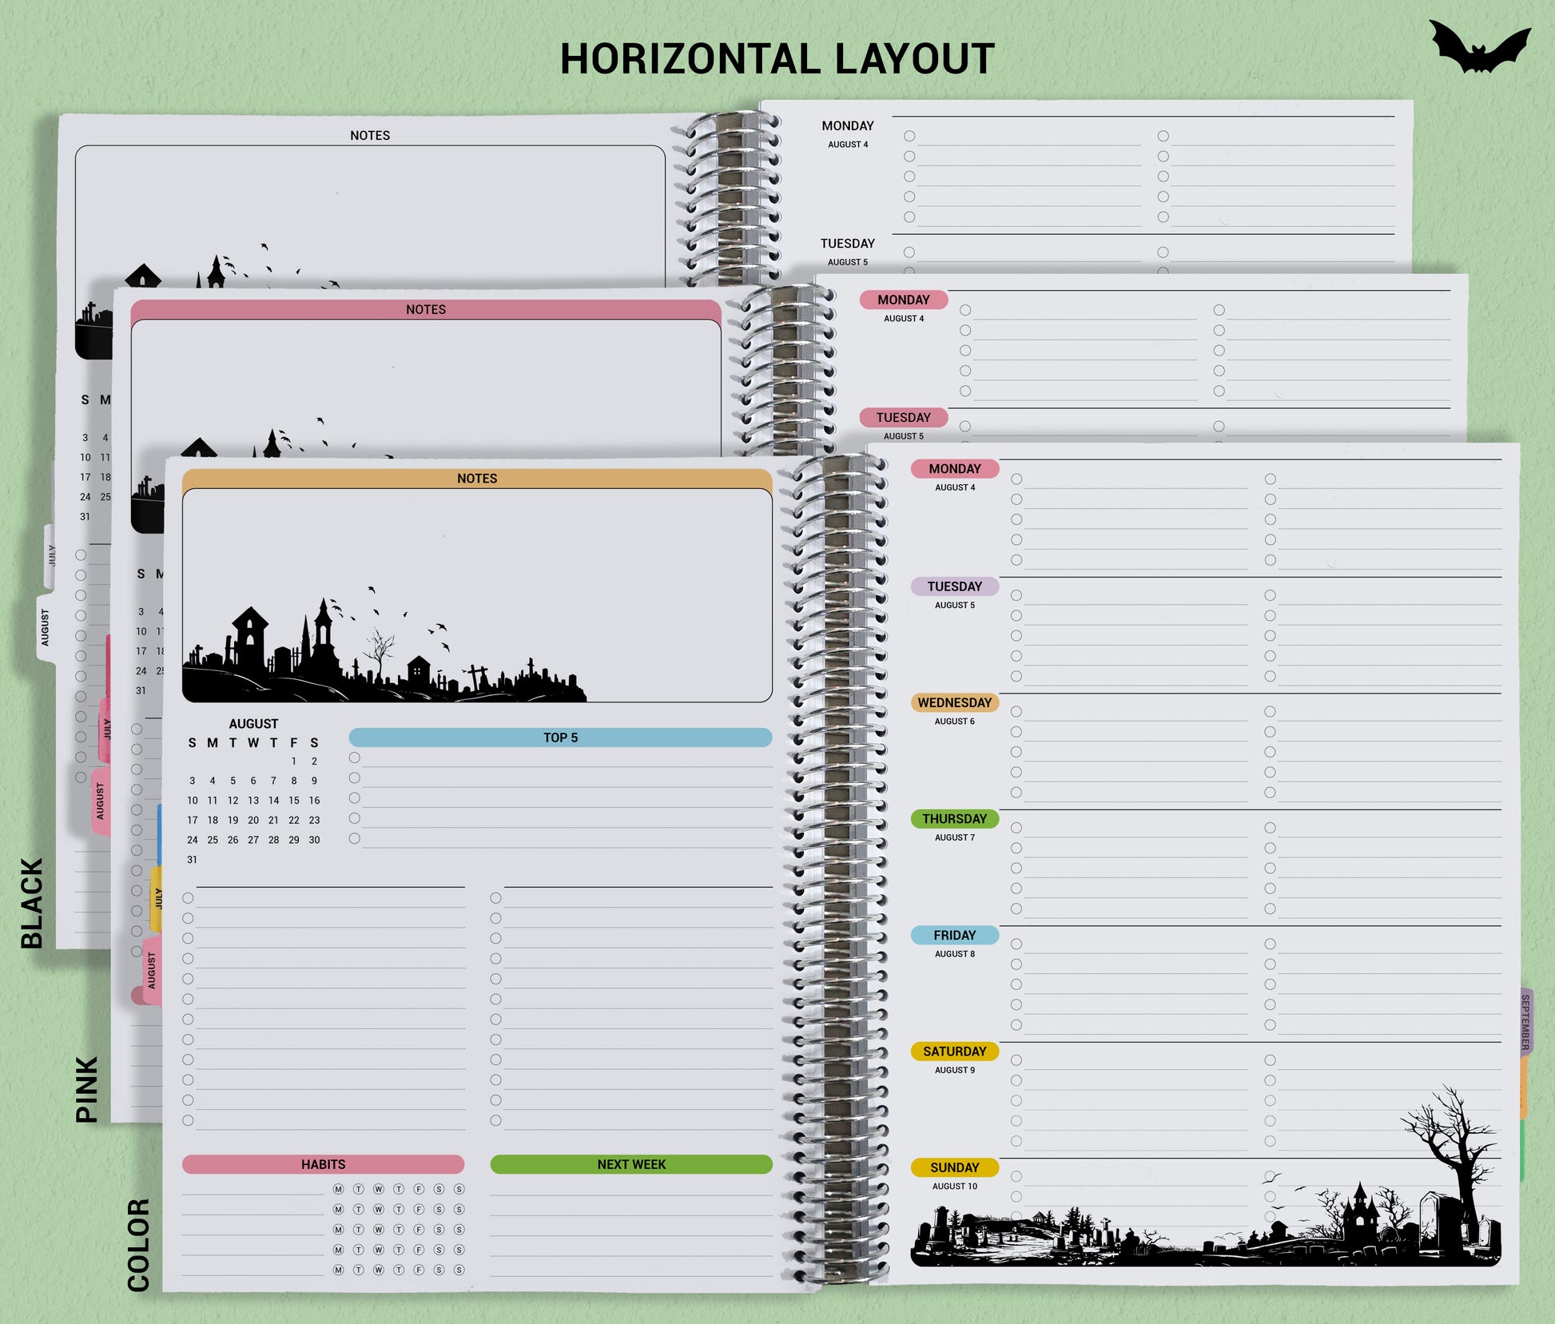Click the HORIZONTAL LAYOUT title

pyautogui.click(x=777, y=59)
